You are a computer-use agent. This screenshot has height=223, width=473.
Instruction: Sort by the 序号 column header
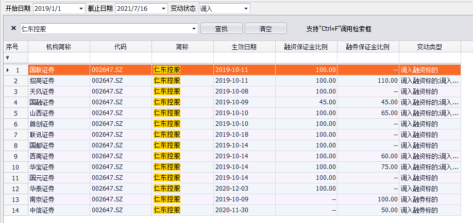(16, 47)
